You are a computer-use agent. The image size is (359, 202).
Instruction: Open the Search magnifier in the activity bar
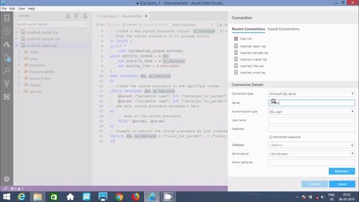7,70
